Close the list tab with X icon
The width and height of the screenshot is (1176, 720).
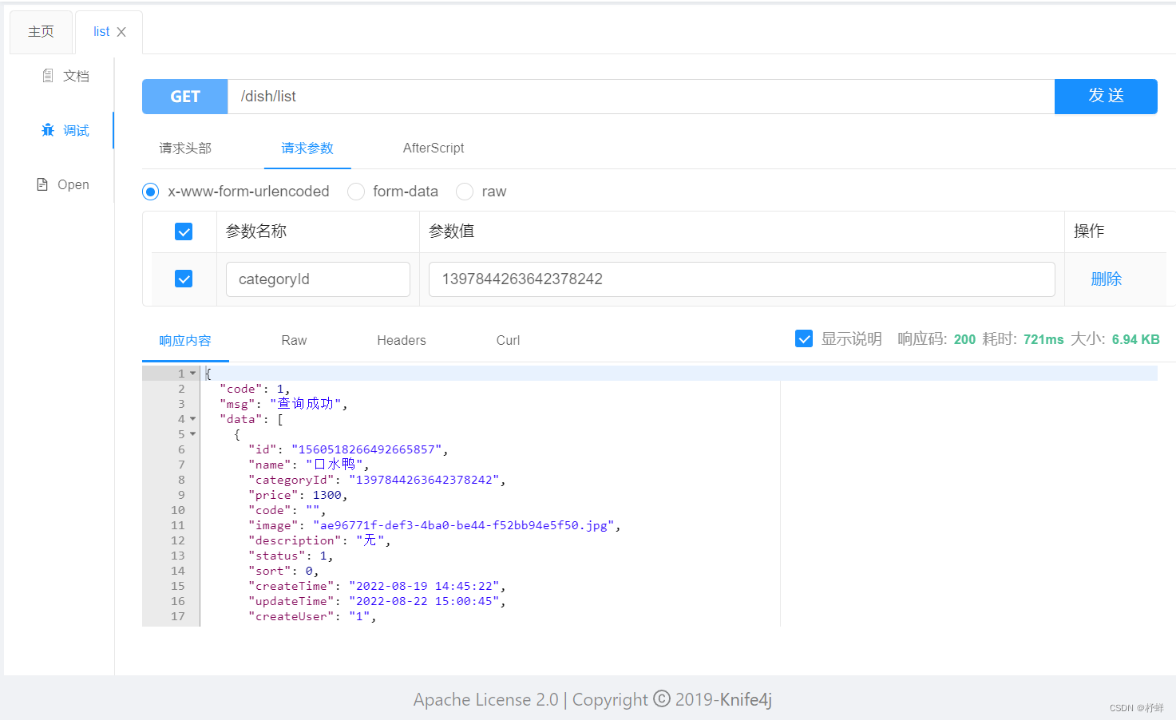click(x=121, y=32)
